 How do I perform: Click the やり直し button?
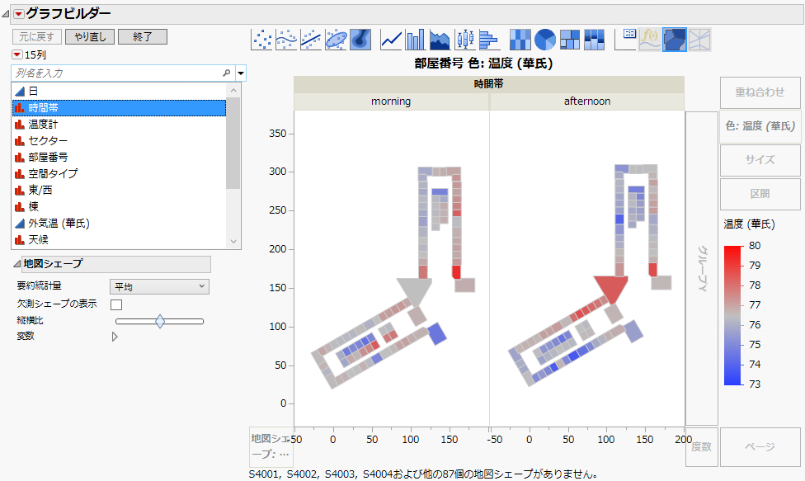click(89, 36)
